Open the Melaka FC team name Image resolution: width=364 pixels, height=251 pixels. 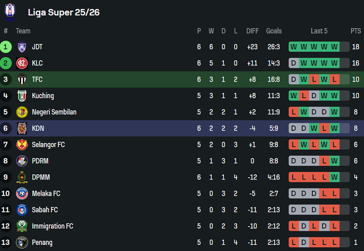46,194
